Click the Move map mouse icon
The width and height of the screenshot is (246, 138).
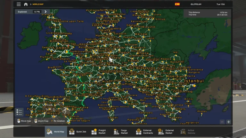[x=19, y=121]
